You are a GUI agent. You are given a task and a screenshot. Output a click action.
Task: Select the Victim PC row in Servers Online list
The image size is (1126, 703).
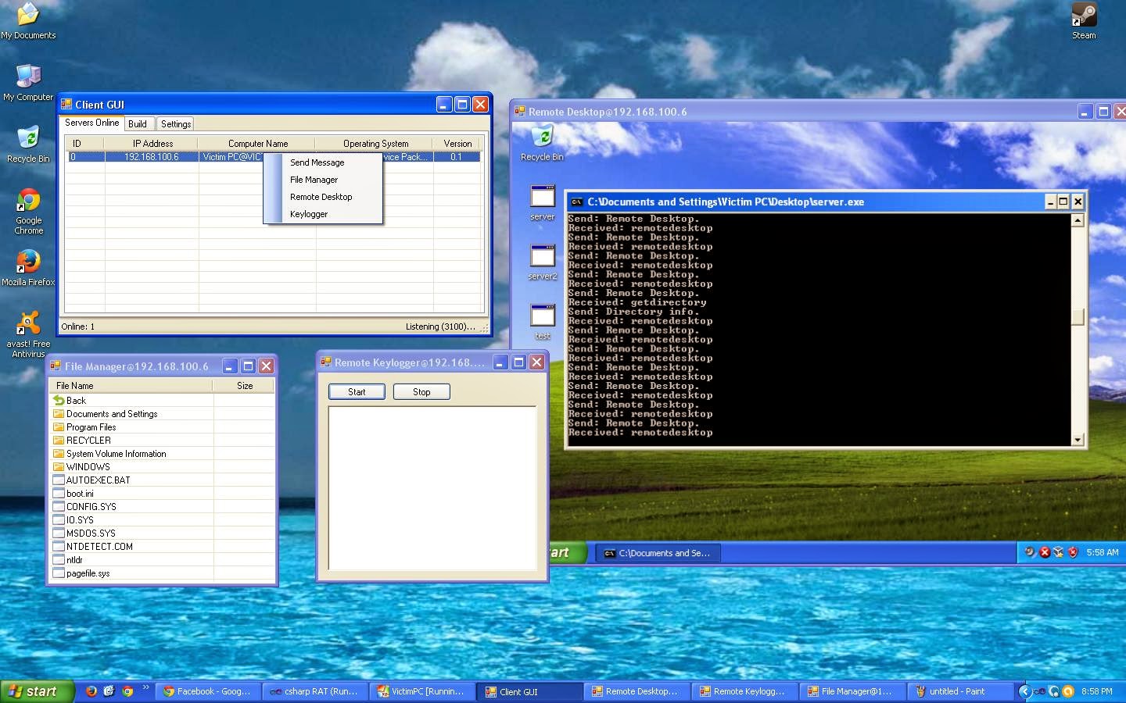point(156,157)
